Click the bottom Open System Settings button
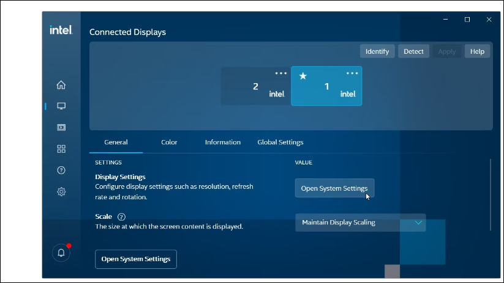This screenshot has width=504, height=283. (135, 259)
